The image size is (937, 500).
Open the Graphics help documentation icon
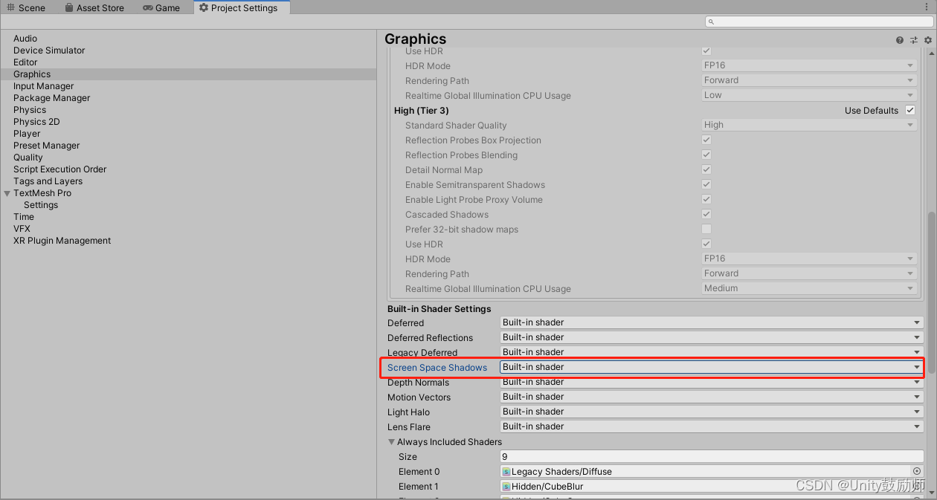pyautogui.click(x=900, y=40)
